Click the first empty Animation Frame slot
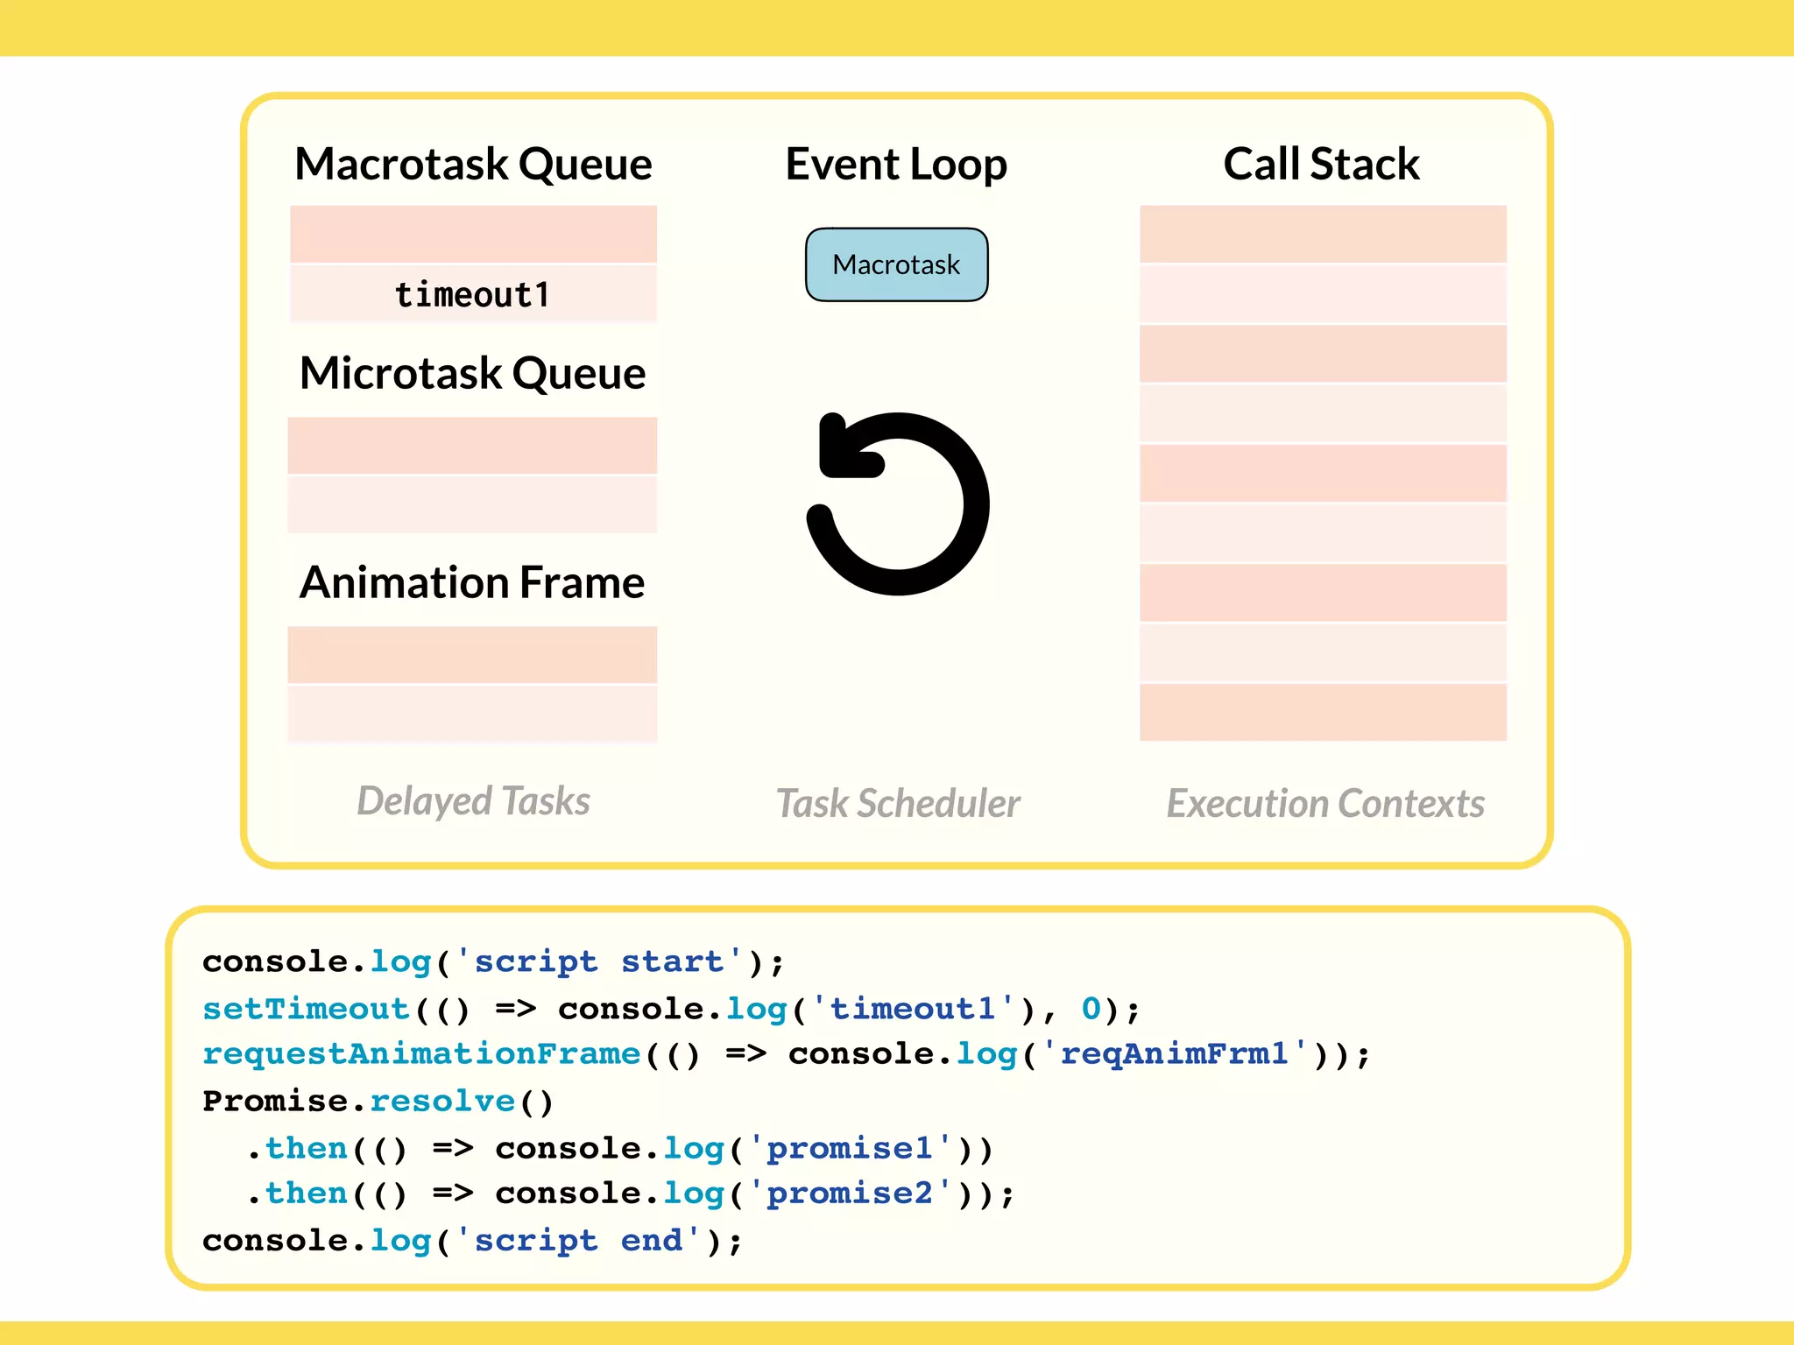The width and height of the screenshot is (1794, 1345). 473,654
